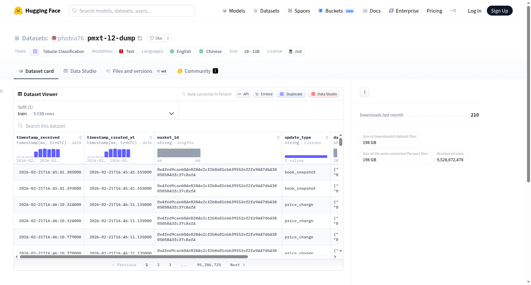Click the Dataset Viewer table icon
Viewport: 531px width, 285px height.
pyautogui.click(x=20, y=94)
